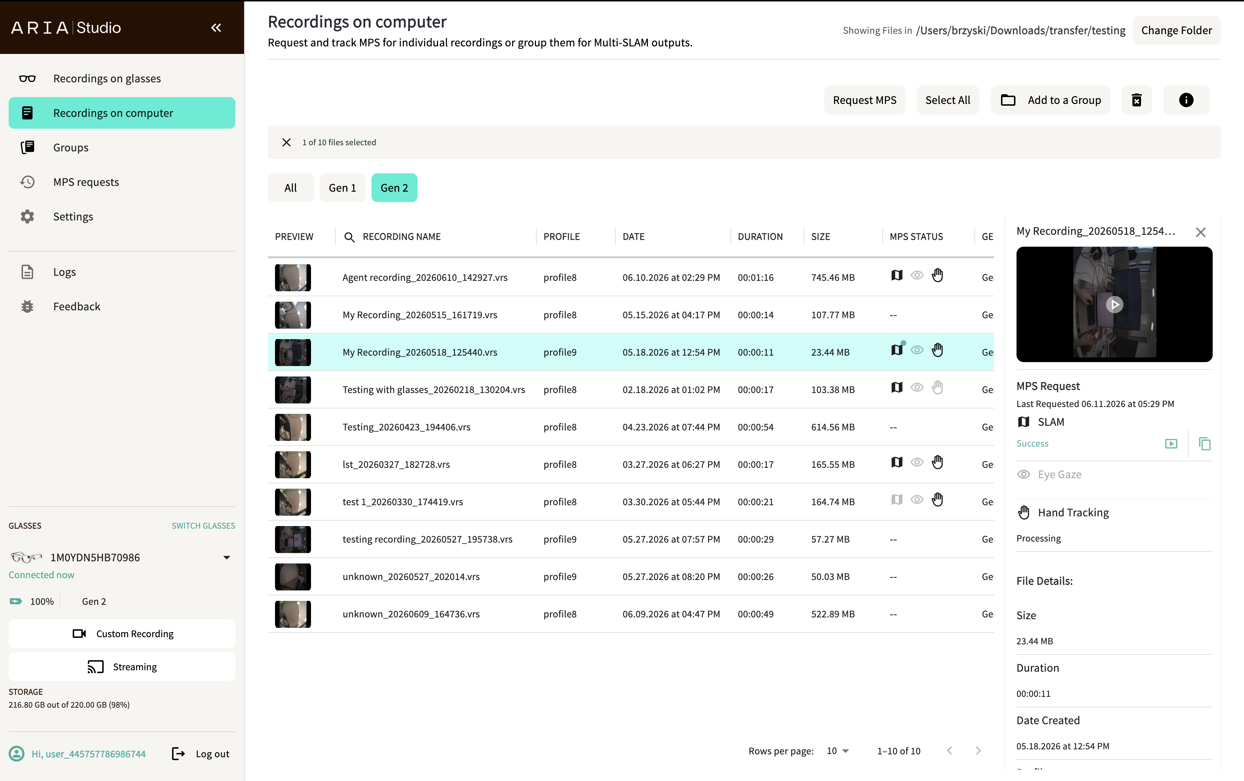Open Feedback from the sidebar
Image resolution: width=1244 pixels, height=781 pixels.
pos(122,307)
